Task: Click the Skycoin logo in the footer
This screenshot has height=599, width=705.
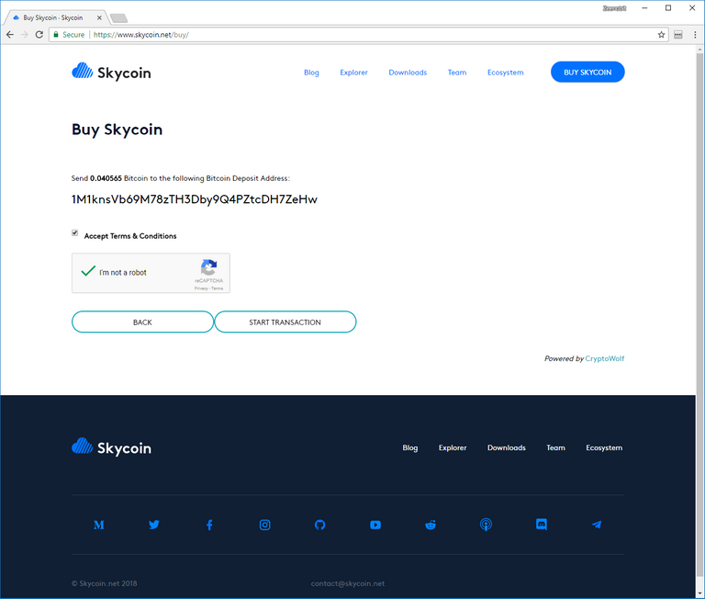Action: [111, 447]
